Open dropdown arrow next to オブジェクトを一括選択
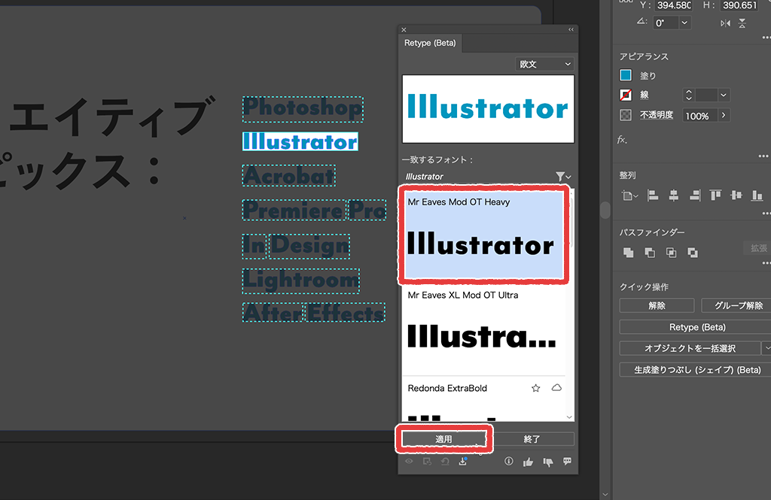The image size is (771, 500). [x=766, y=348]
